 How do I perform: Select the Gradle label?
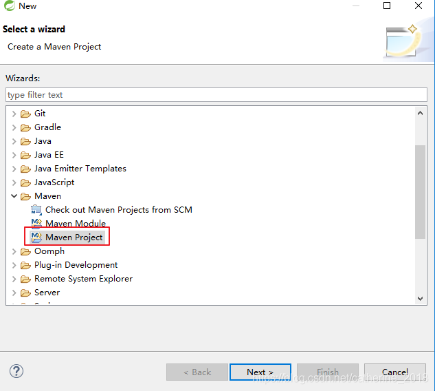point(47,127)
